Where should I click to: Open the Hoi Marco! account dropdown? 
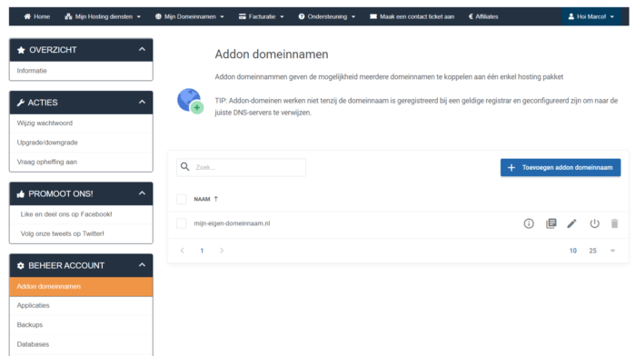tap(591, 16)
